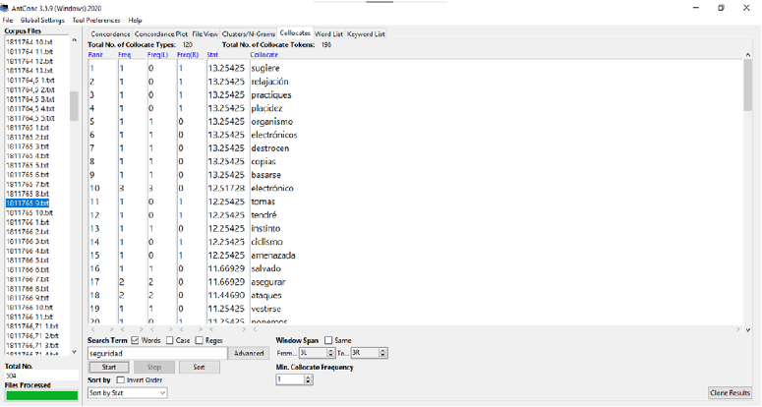Open the Sort by Stat dropdown
The height and width of the screenshot is (407, 762).
127,392
